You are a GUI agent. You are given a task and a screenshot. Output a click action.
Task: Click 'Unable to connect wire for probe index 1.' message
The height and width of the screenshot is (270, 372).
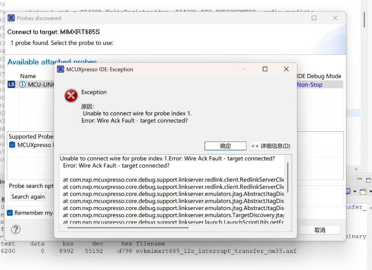[137, 113]
